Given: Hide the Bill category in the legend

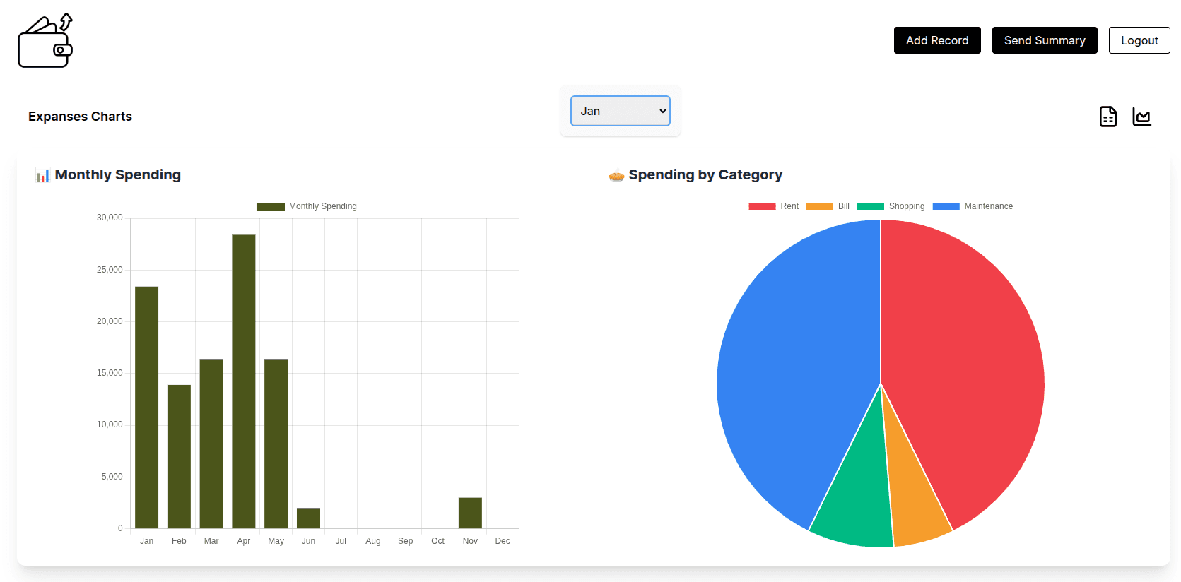Looking at the screenshot, I should [828, 206].
